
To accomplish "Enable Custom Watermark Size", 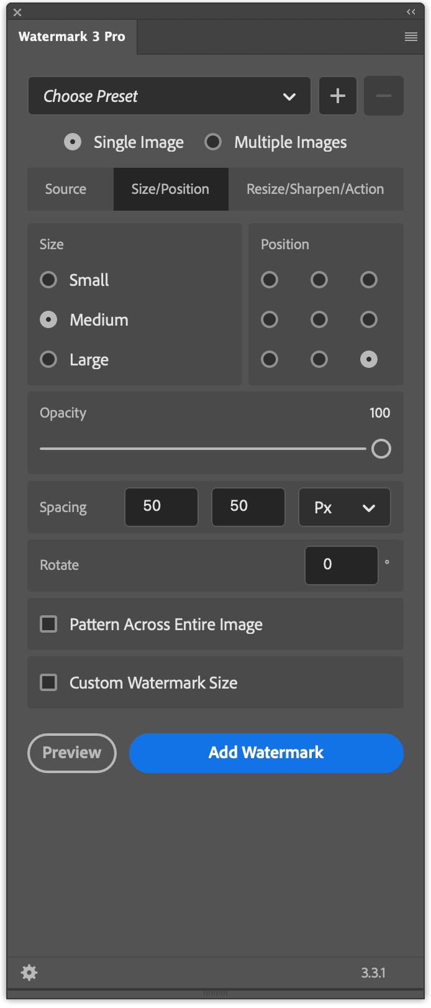I will tap(48, 682).
